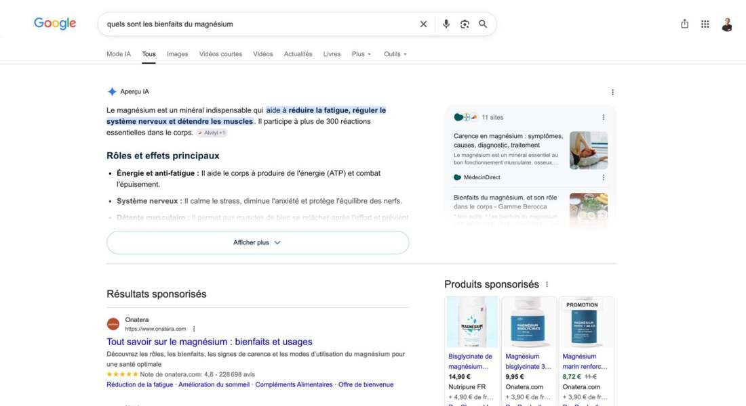
Task: Open the Vidéos tab
Action: point(262,54)
